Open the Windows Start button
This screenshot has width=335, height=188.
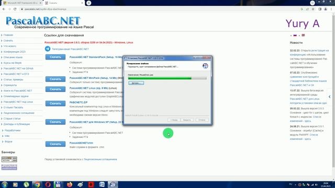pyautogui.click(x=5, y=184)
